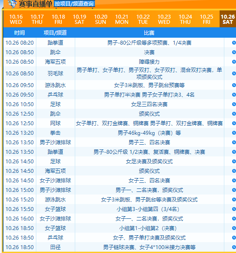Click 田径 in the channel column

point(55,247)
